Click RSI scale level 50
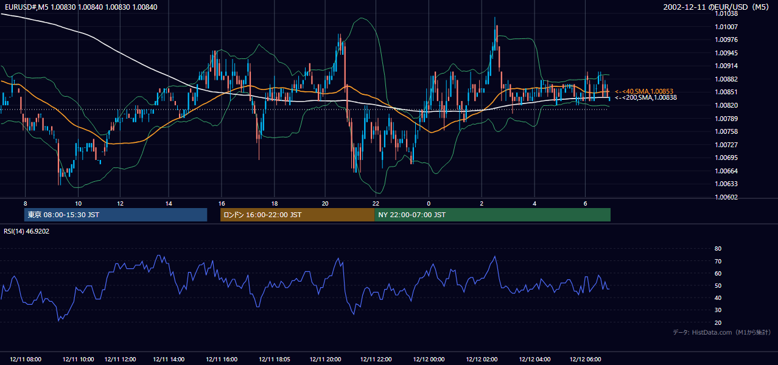Screen dimensions: 778x365 point(718,285)
